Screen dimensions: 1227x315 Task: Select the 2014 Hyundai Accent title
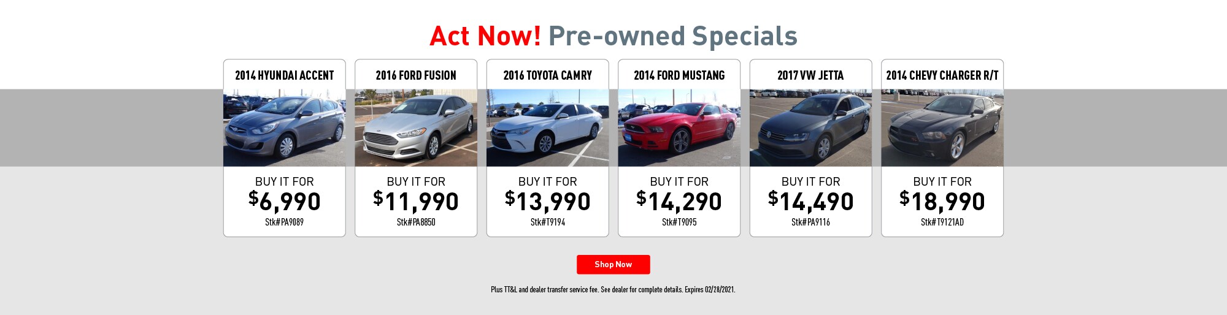284,75
